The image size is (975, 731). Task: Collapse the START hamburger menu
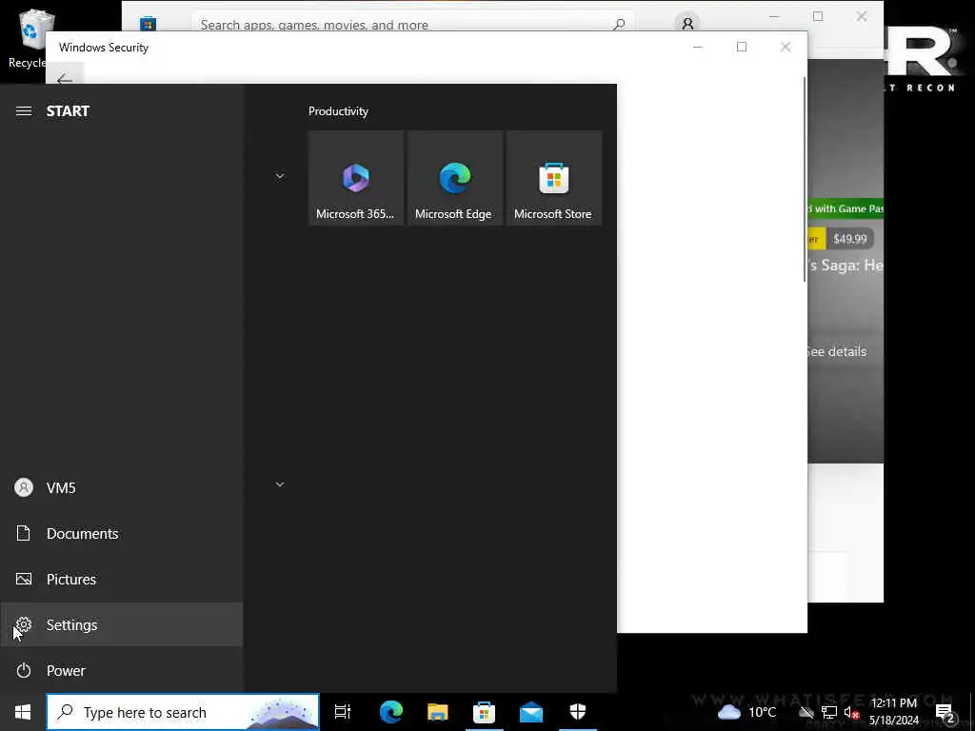click(24, 111)
